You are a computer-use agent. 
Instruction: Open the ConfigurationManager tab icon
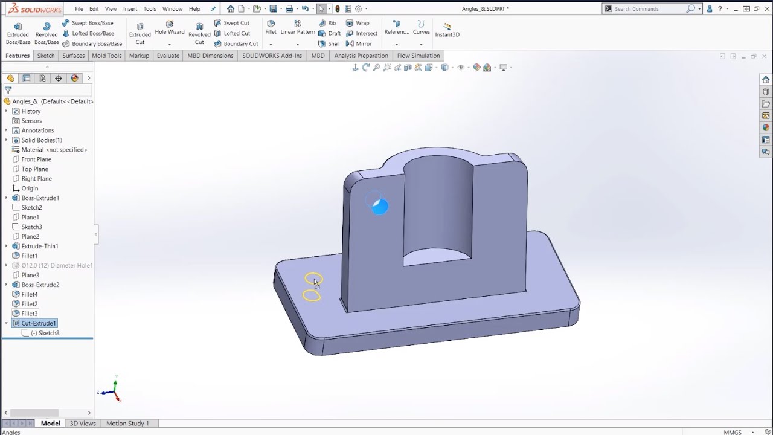(x=42, y=78)
